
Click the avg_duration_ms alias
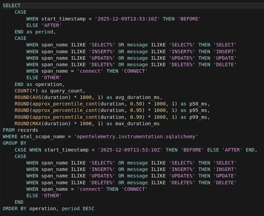coord(137,97)
